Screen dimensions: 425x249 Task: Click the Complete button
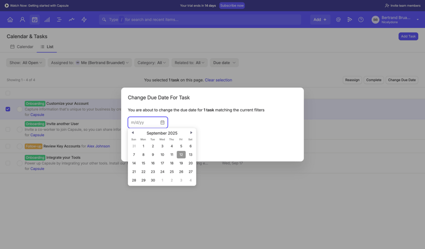click(373, 80)
